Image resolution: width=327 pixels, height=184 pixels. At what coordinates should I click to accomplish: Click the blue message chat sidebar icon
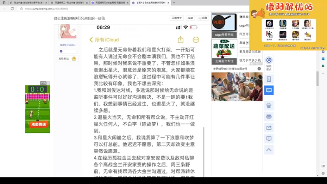click(x=269, y=90)
